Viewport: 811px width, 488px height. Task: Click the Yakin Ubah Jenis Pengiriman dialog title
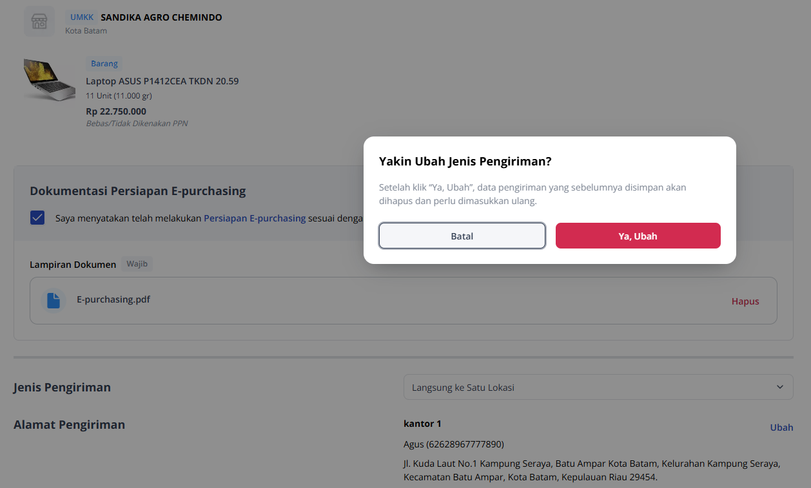pyautogui.click(x=465, y=161)
